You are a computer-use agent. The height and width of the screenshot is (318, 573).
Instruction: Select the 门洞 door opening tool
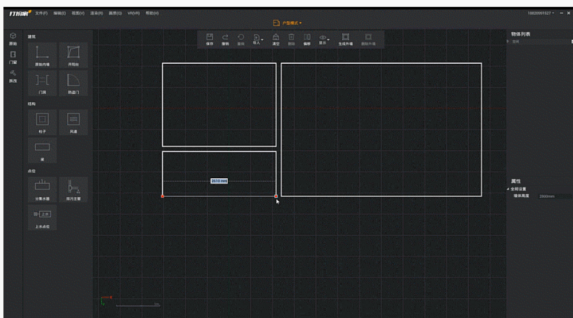click(x=43, y=83)
